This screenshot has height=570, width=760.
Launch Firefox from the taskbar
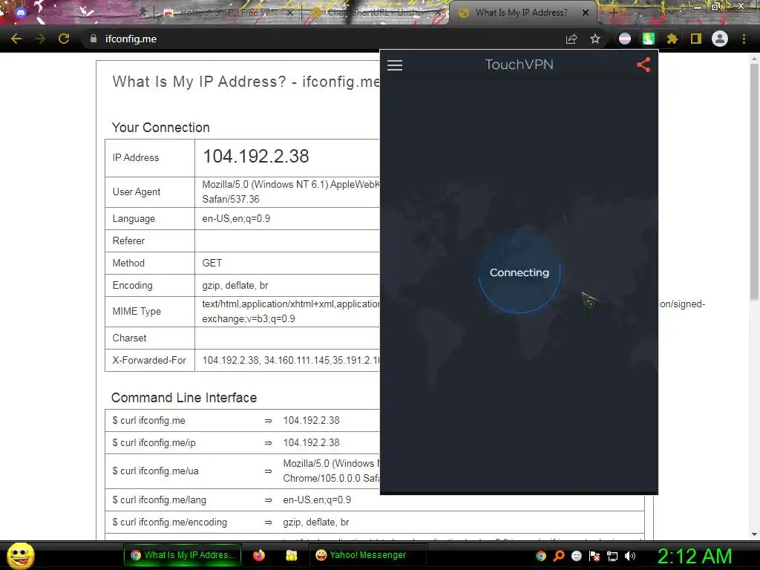(259, 555)
